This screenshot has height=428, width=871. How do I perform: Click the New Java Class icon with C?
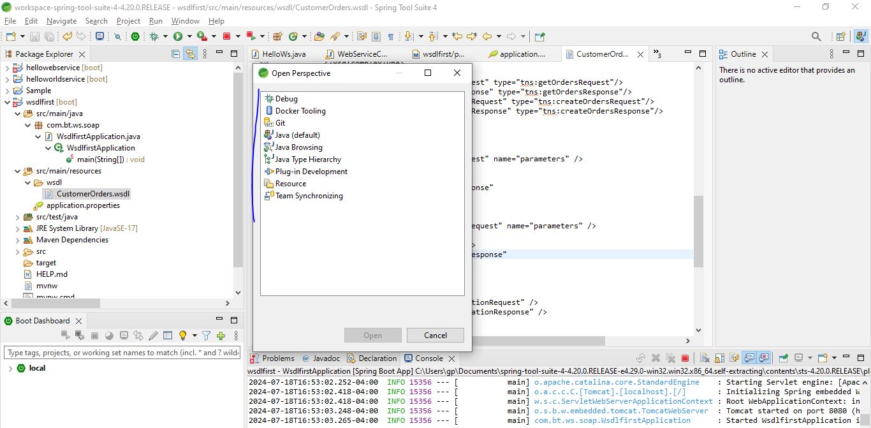[294, 37]
